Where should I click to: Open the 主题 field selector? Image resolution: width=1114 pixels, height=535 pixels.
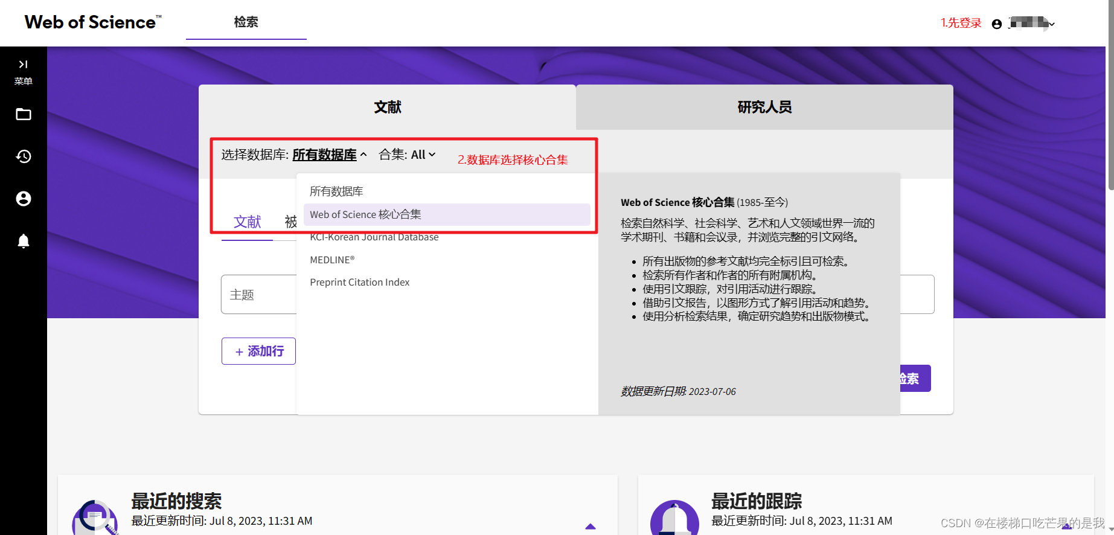(258, 295)
